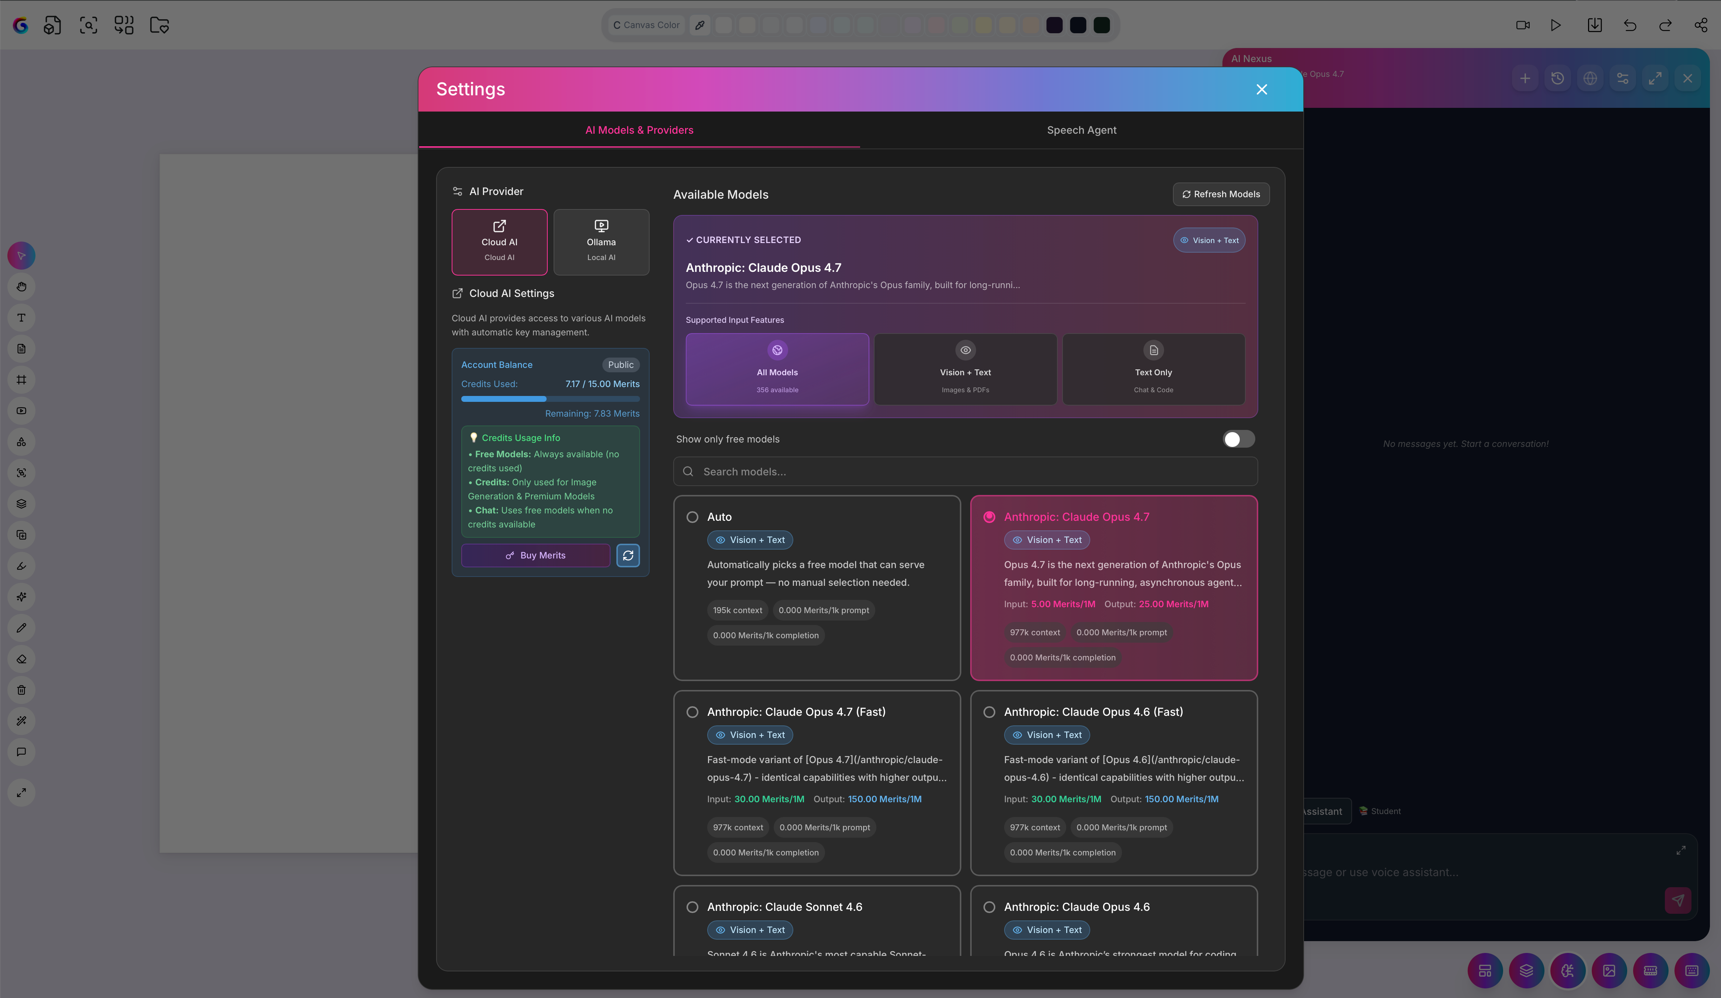
Task: Open the AI brain circuit floating button
Action: point(1568,971)
